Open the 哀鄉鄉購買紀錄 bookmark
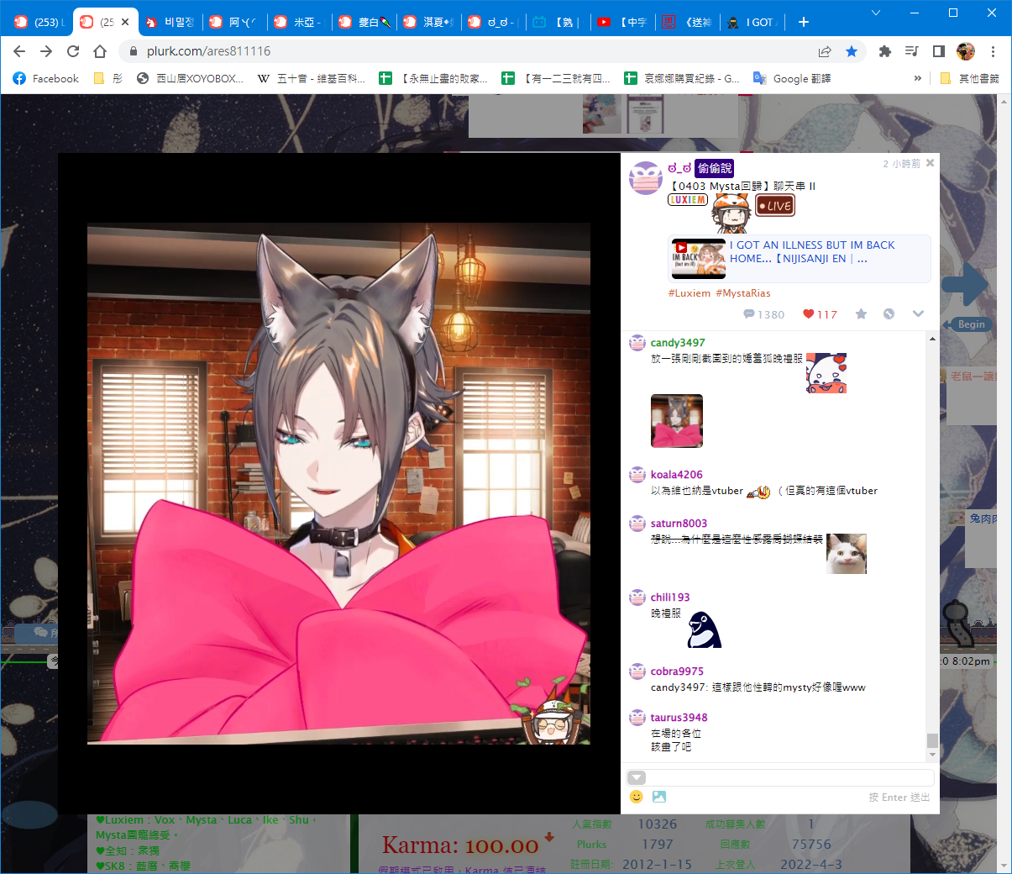Viewport: 1012px width, 874px height. tap(682, 78)
